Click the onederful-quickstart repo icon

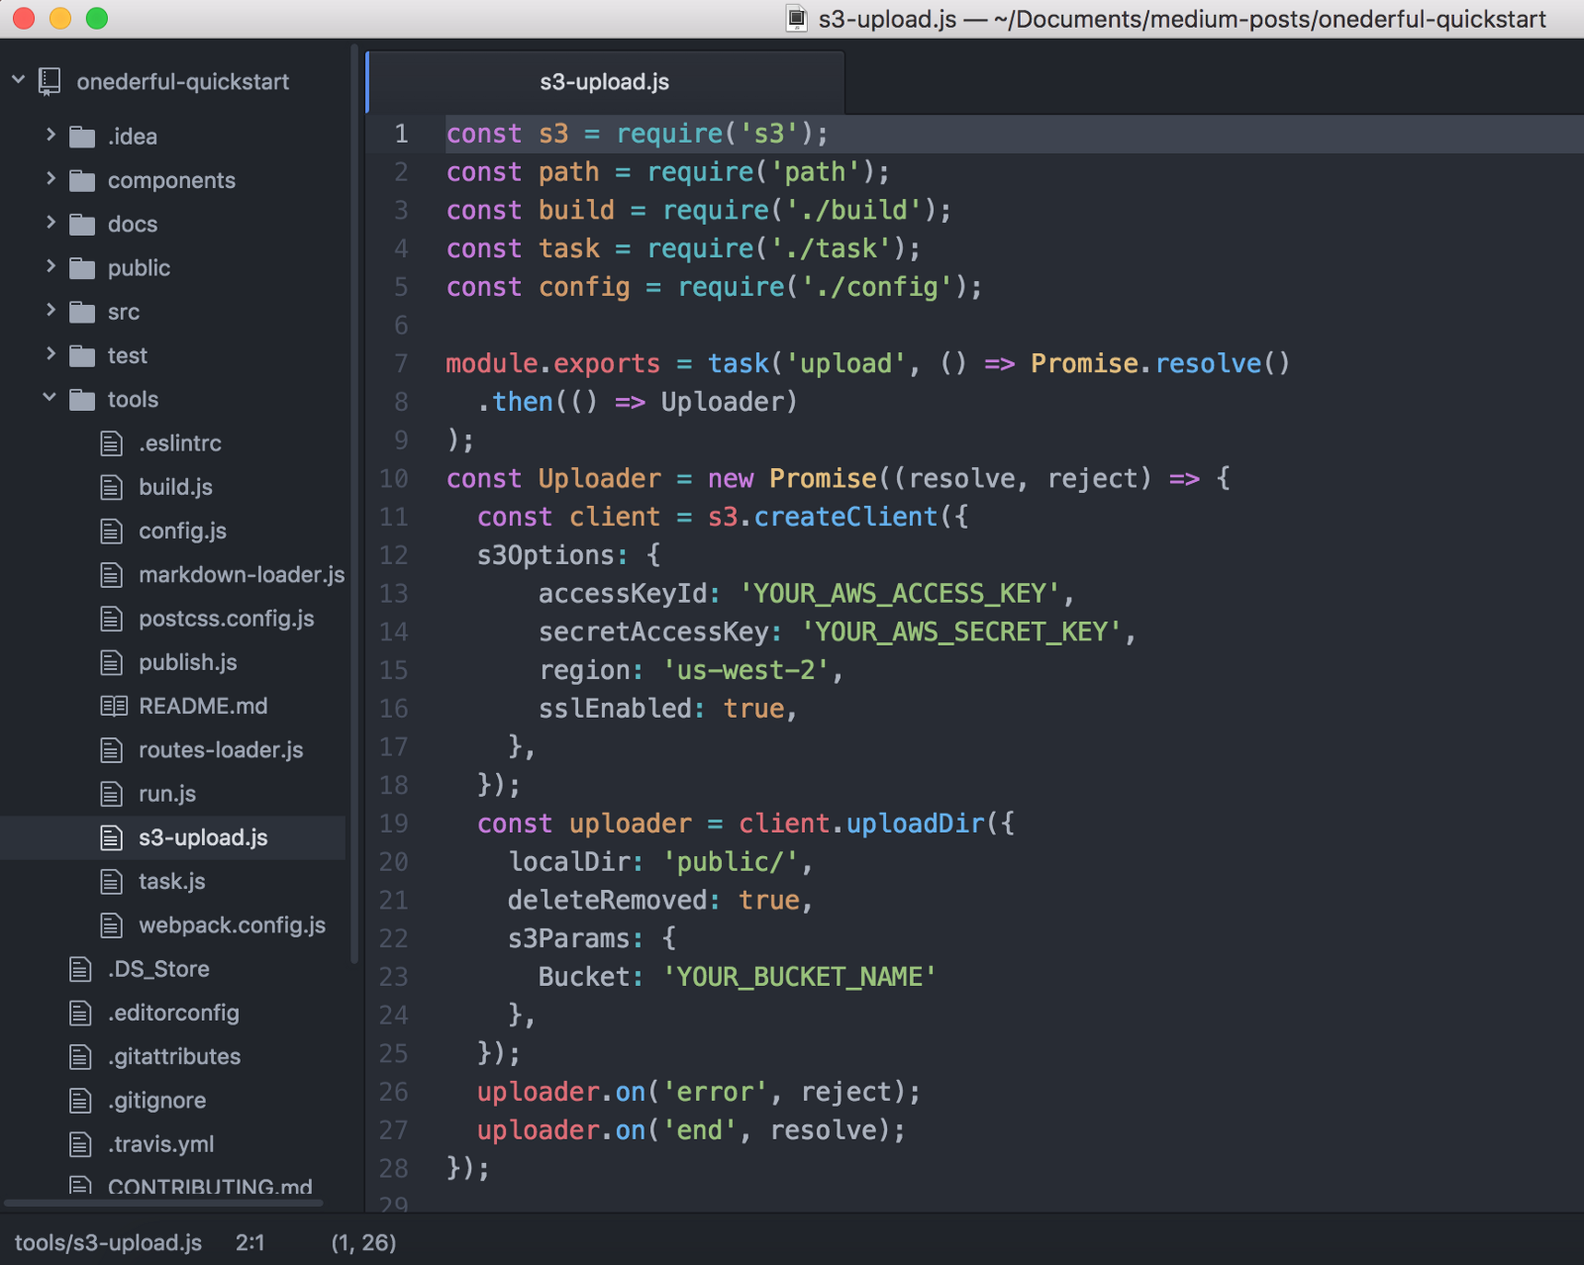49,81
